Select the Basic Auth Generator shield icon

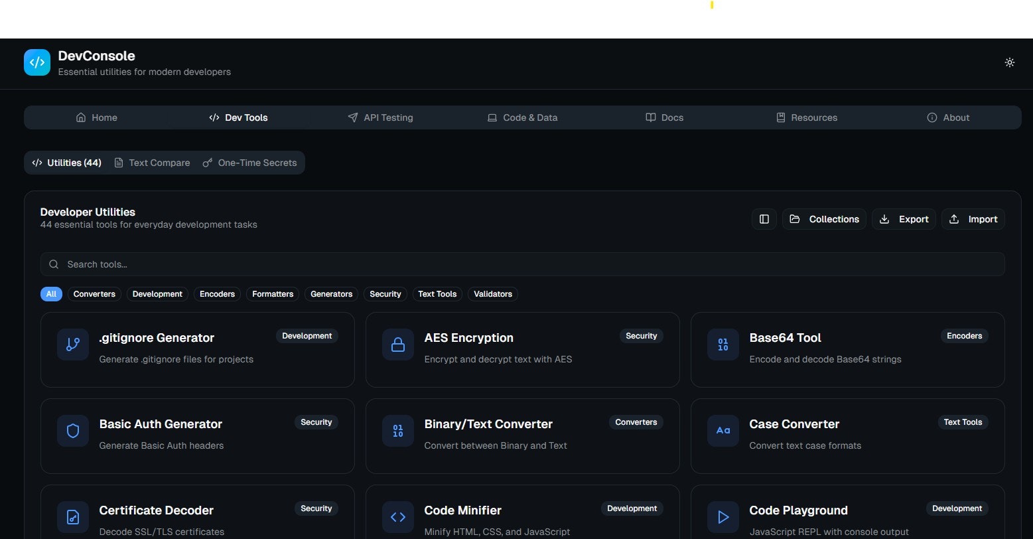click(72, 431)
